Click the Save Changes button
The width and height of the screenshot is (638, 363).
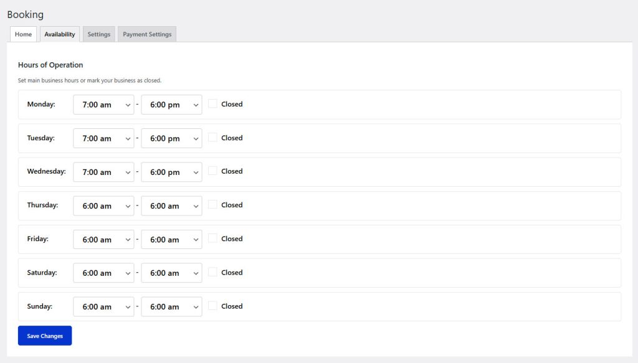click(45, 336)
